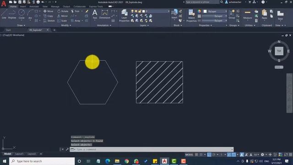This screenshot has width=293, height=165.
Task: Click the Copy tool
Action: point(48,16)
